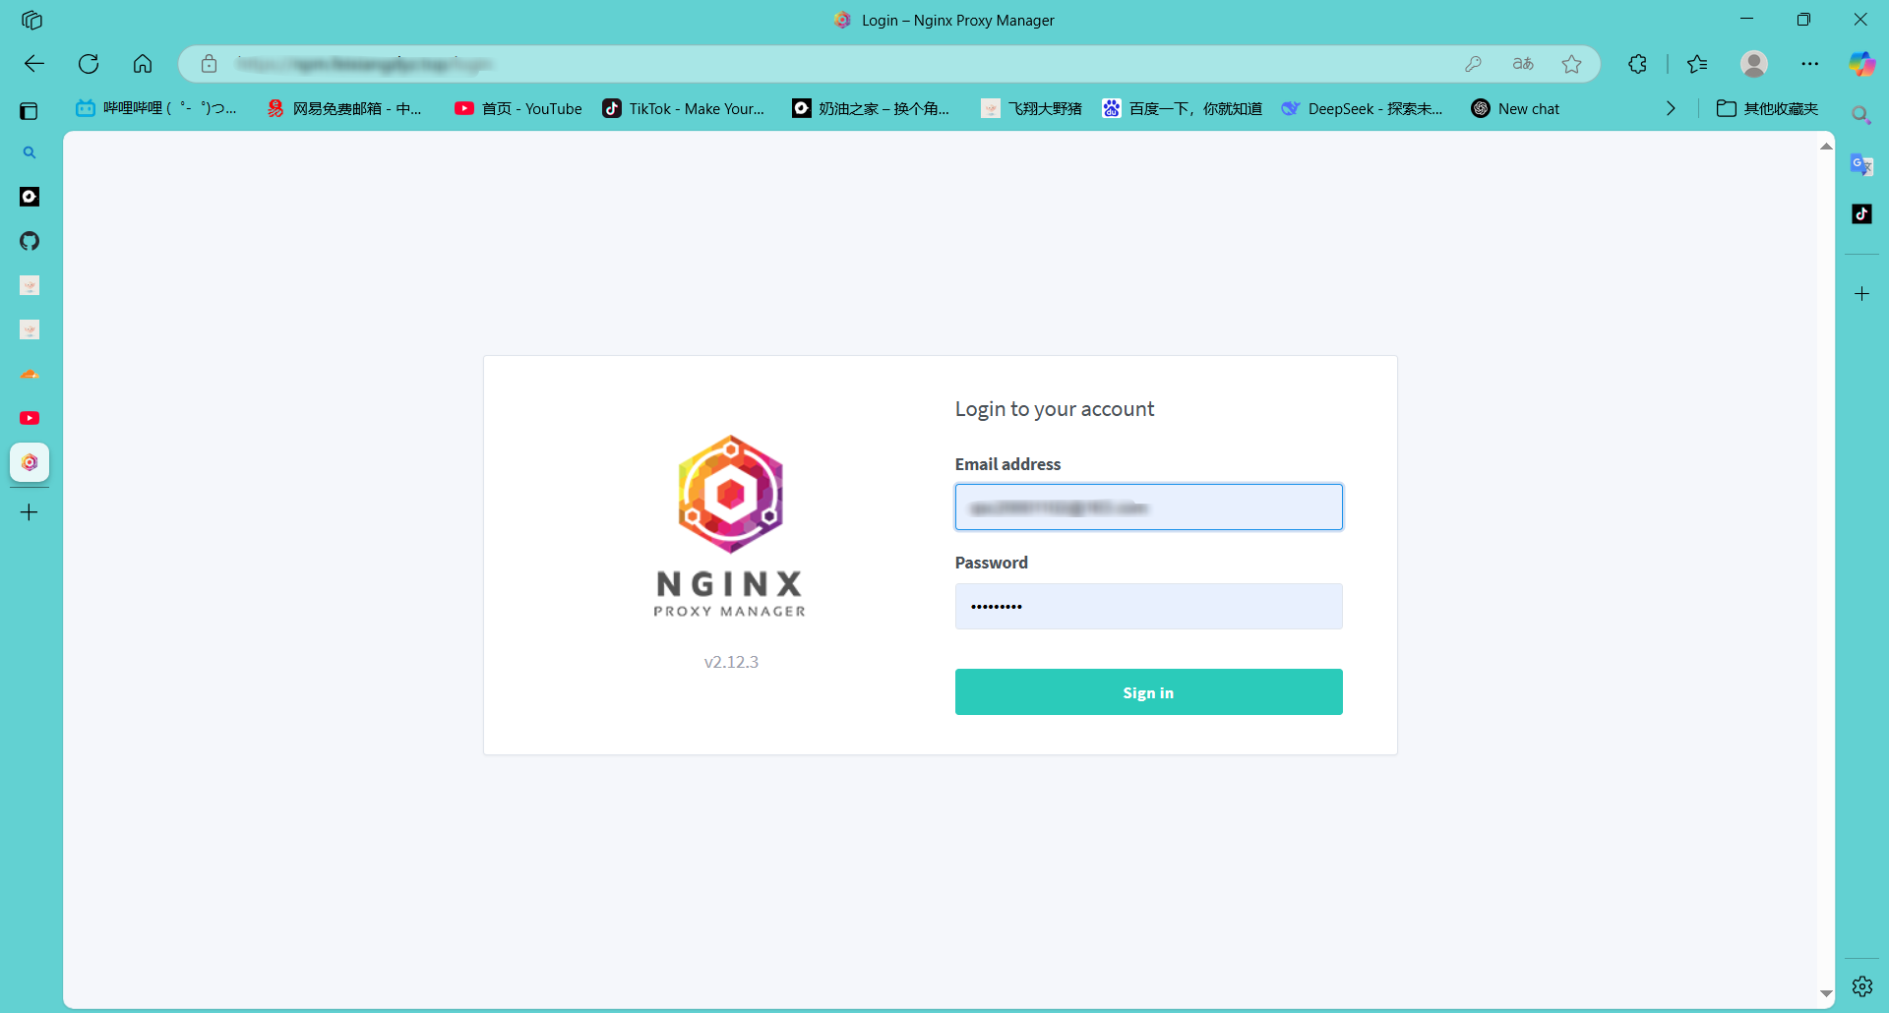Image resolution: width=1889 pixels, height=1013 pixels.
Task: Open the Copilot icon in toolbar
Action: pos(1861,64)
